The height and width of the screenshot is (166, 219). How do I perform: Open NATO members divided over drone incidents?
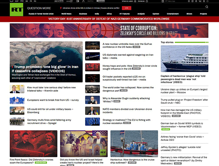[x=127, y=111]
